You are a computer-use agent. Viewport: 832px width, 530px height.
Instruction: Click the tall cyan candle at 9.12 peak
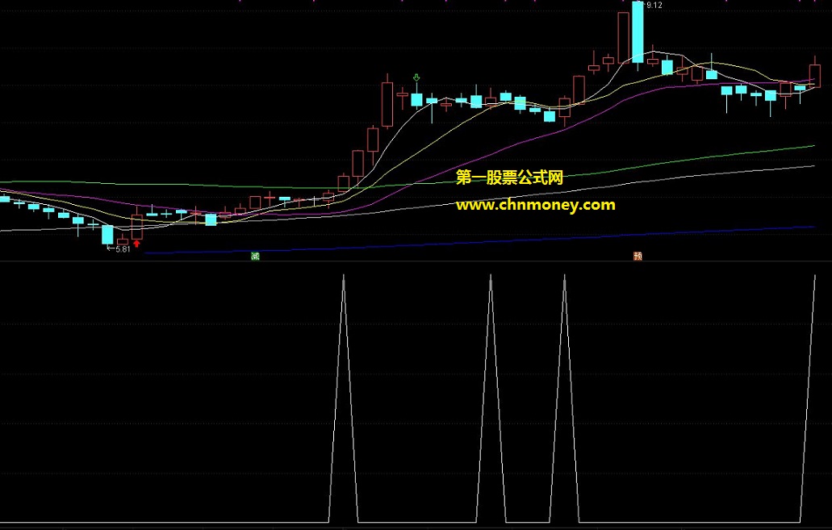[x=638, y=31]
